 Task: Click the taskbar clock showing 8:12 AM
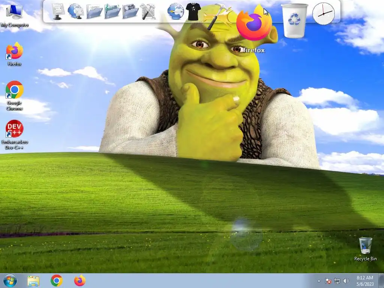[x=365, y=281]
